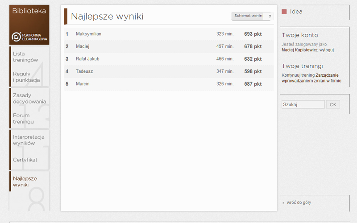Open Lista treningów in sidebar

[x=25, y=57]
